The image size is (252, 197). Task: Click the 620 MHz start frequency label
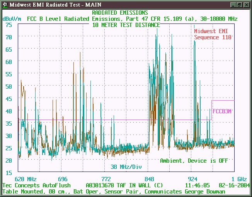tap(26, 179)
